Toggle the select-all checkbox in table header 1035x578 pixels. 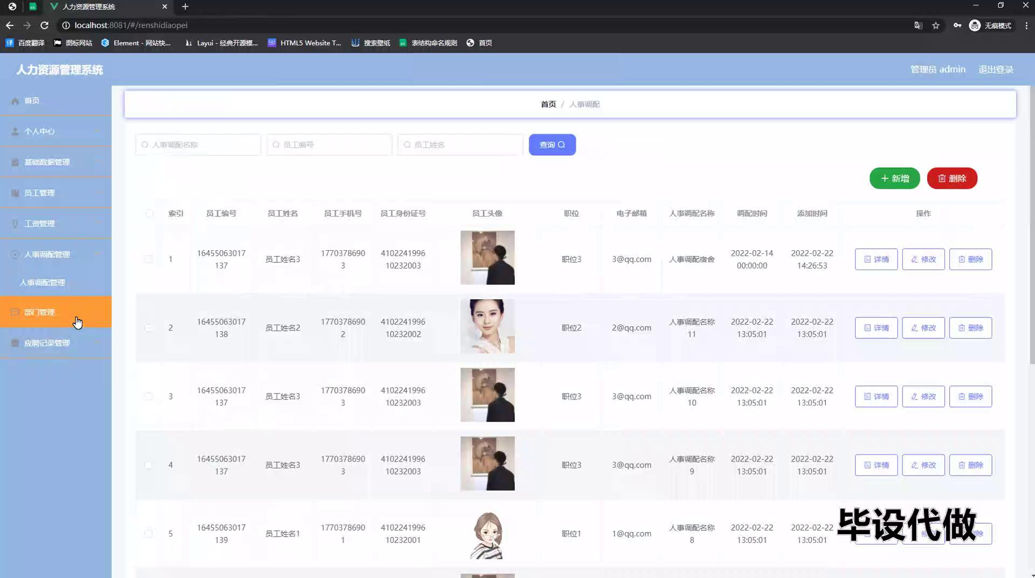149,214
